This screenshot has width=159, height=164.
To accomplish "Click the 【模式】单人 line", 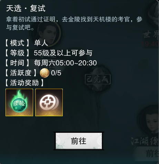I will [26, 43].
